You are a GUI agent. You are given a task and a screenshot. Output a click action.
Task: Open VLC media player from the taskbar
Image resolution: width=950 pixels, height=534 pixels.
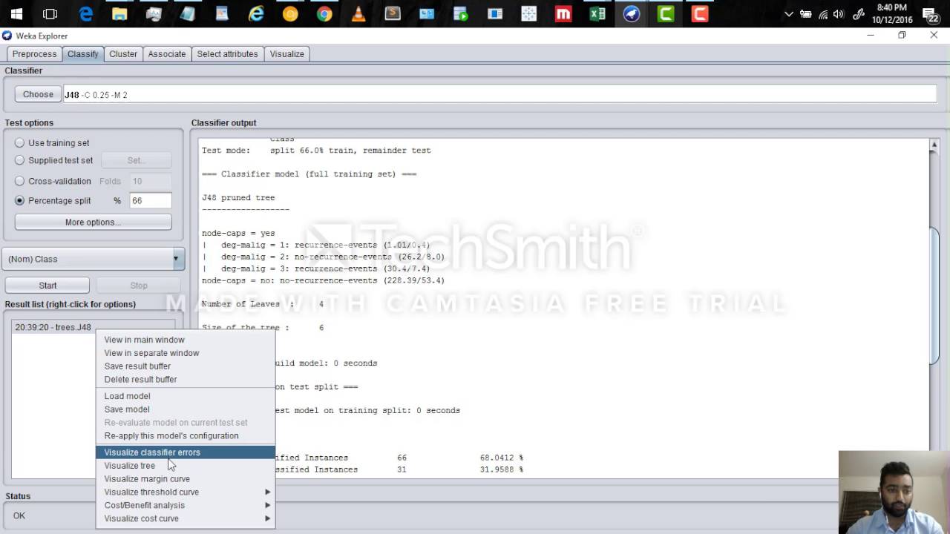358,13
